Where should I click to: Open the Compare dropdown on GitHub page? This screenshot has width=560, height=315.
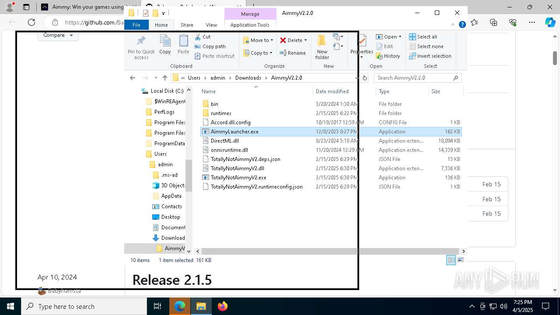coord(58,35)
